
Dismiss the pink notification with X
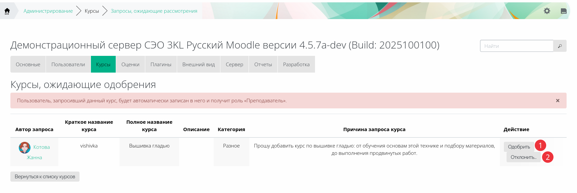(x=558, y=101)
